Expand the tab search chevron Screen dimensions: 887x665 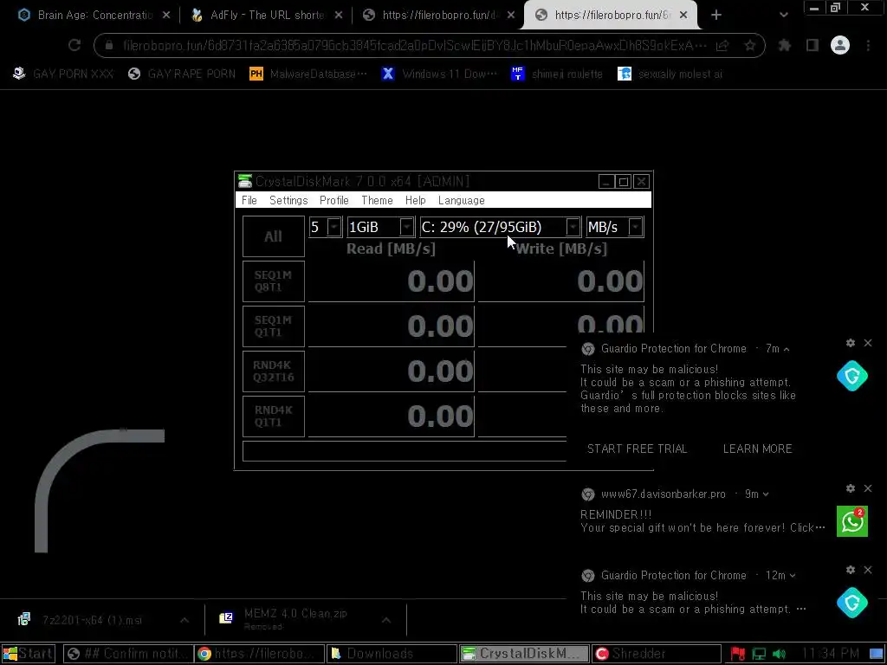(x=783, y=16)
